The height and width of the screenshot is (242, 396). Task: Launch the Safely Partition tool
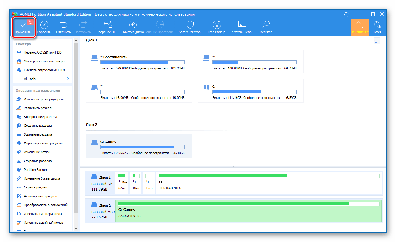[190, 25]
